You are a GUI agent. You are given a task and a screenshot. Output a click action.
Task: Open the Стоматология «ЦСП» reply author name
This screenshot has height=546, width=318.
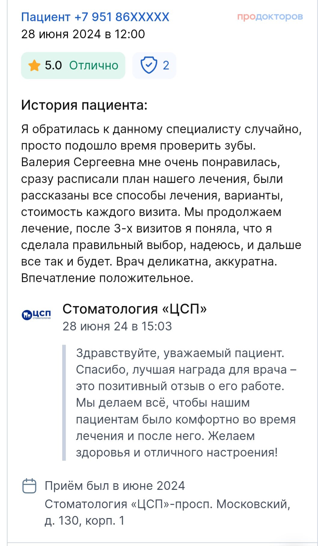135,309
